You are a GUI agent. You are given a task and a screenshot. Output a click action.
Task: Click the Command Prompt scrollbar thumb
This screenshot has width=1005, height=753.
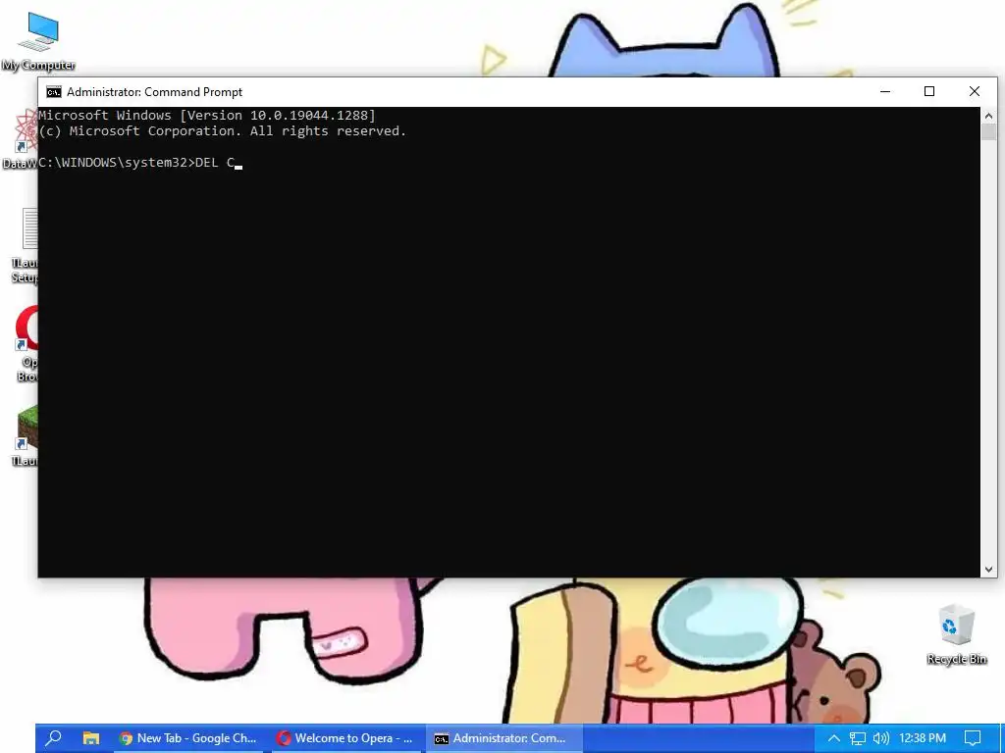[x=988, y=132]
